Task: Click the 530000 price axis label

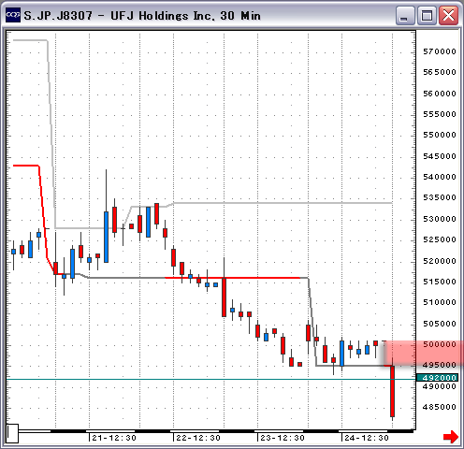Action: (440, 219)
